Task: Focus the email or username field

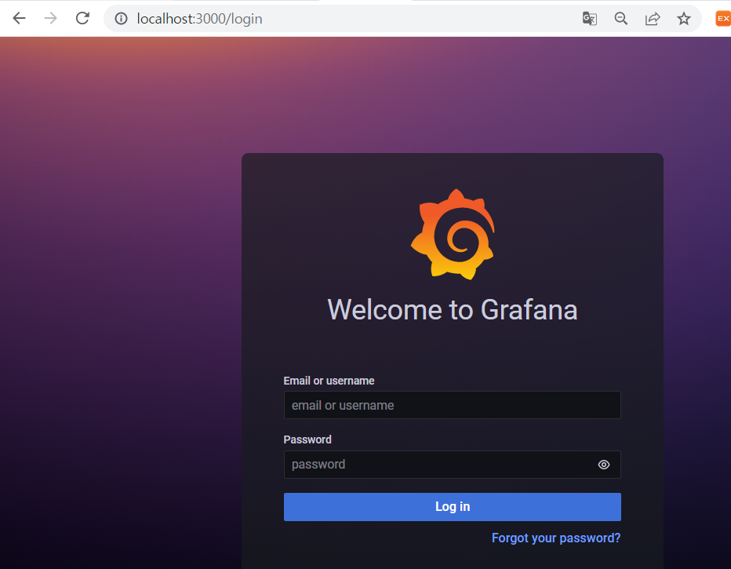Action: [x=453, y=405]
